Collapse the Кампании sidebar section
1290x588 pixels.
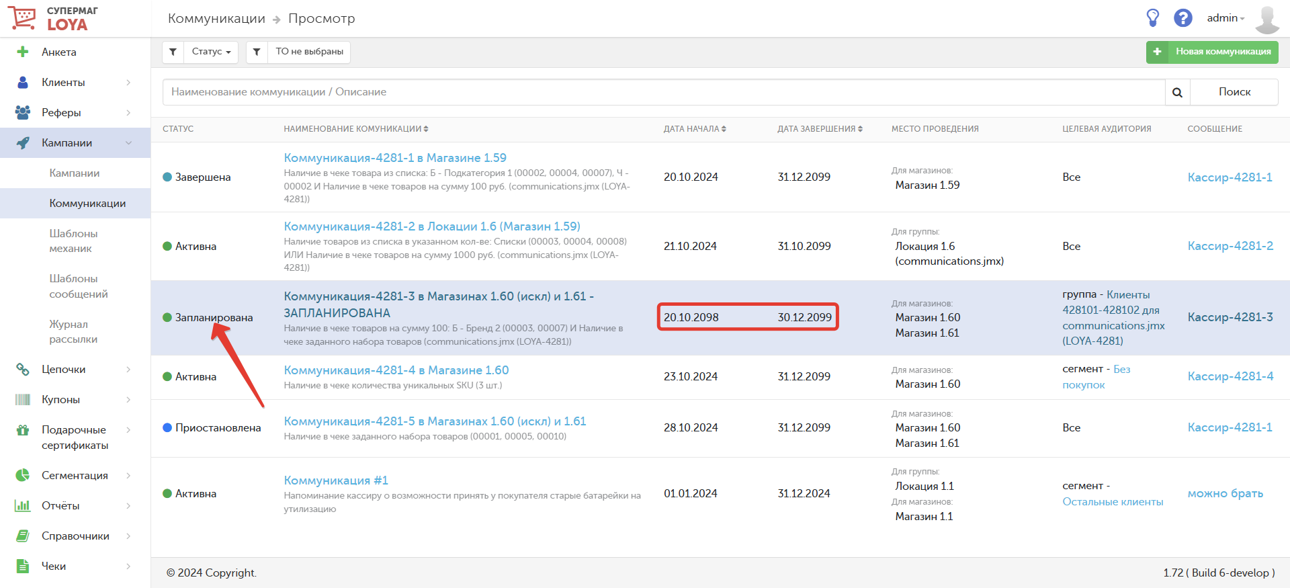[128, 142]
